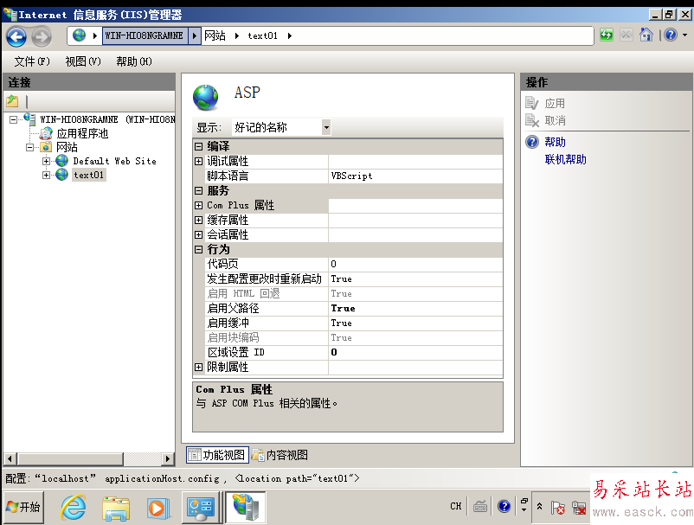694x525 pixels.
Task: Collapse the 编译 section
Action: (199, 146)
